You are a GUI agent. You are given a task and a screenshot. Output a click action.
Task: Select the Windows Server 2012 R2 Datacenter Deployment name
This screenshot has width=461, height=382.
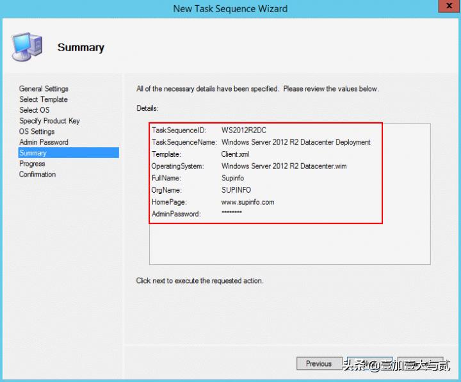click(296, 142)
